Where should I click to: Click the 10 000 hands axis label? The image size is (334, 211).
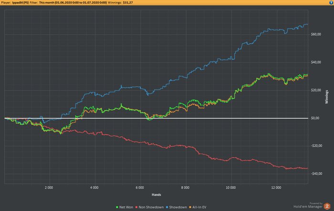coord(230,188)
